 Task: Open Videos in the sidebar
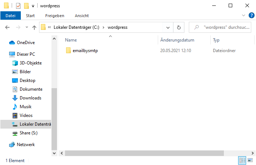(22, 115)
